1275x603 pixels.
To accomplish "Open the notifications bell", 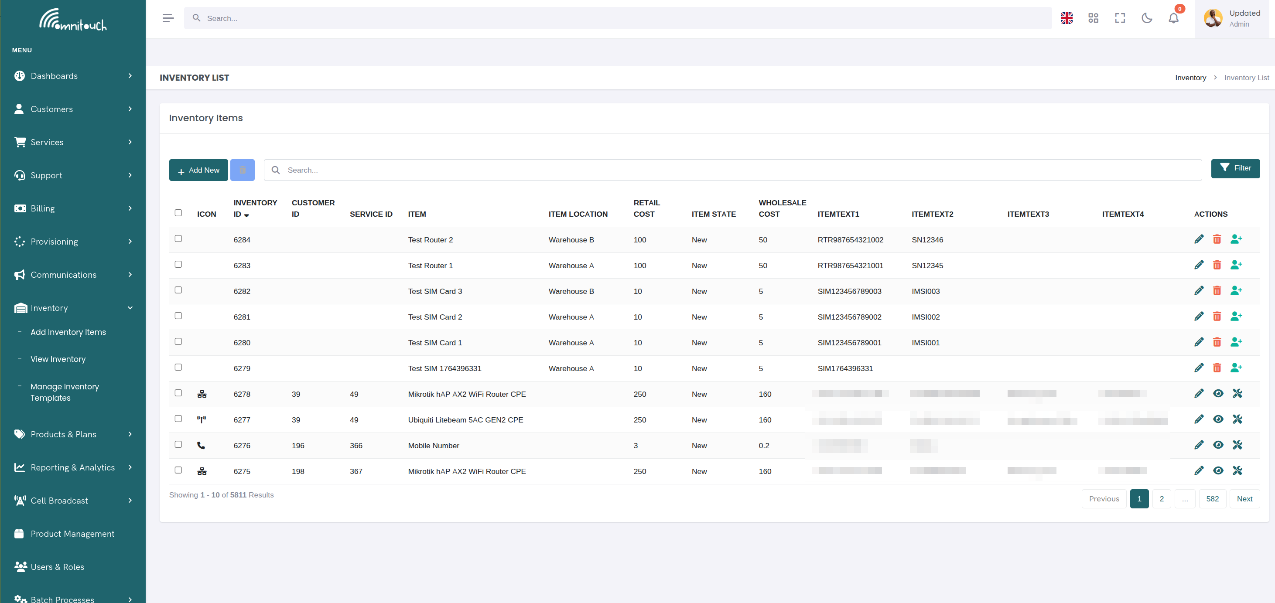I will [x=1173, y=18].
